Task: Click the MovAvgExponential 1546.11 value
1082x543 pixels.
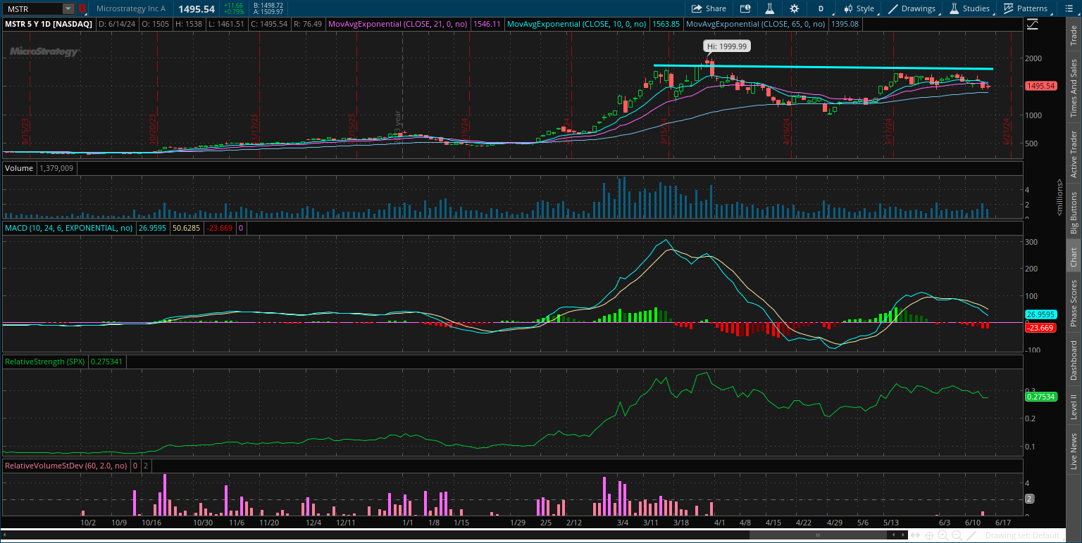Action: tap(487, 24)
